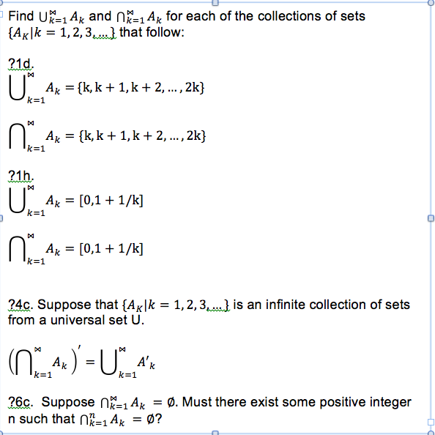Screen dimensions: 435x435
Task: Click the top-center resize handle of text box
Action: click(215, 2)
